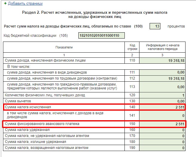Viewport: 196px width, 157px height.
Task: Click the row code 140
Action: tap(132, 107)
